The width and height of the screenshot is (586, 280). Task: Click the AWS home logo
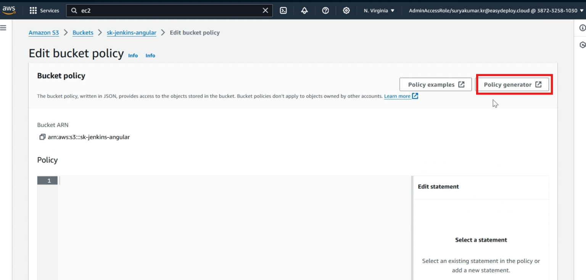[9, 10]
